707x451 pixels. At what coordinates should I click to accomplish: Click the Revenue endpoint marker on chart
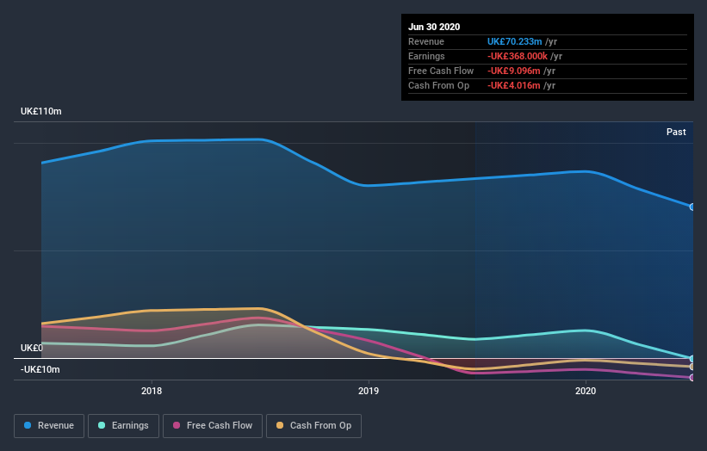coord(691,207)
